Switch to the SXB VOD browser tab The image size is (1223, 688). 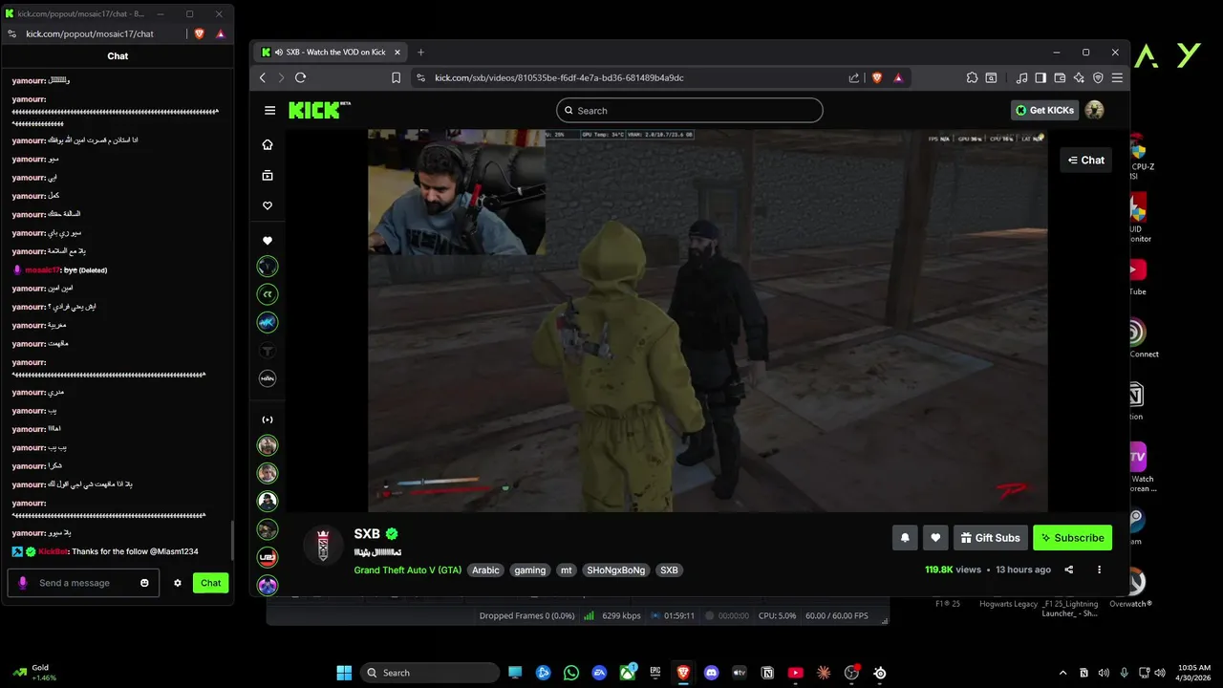point(332,52)
